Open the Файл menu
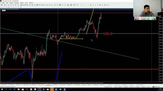163x91 pixels. [4, 3]
